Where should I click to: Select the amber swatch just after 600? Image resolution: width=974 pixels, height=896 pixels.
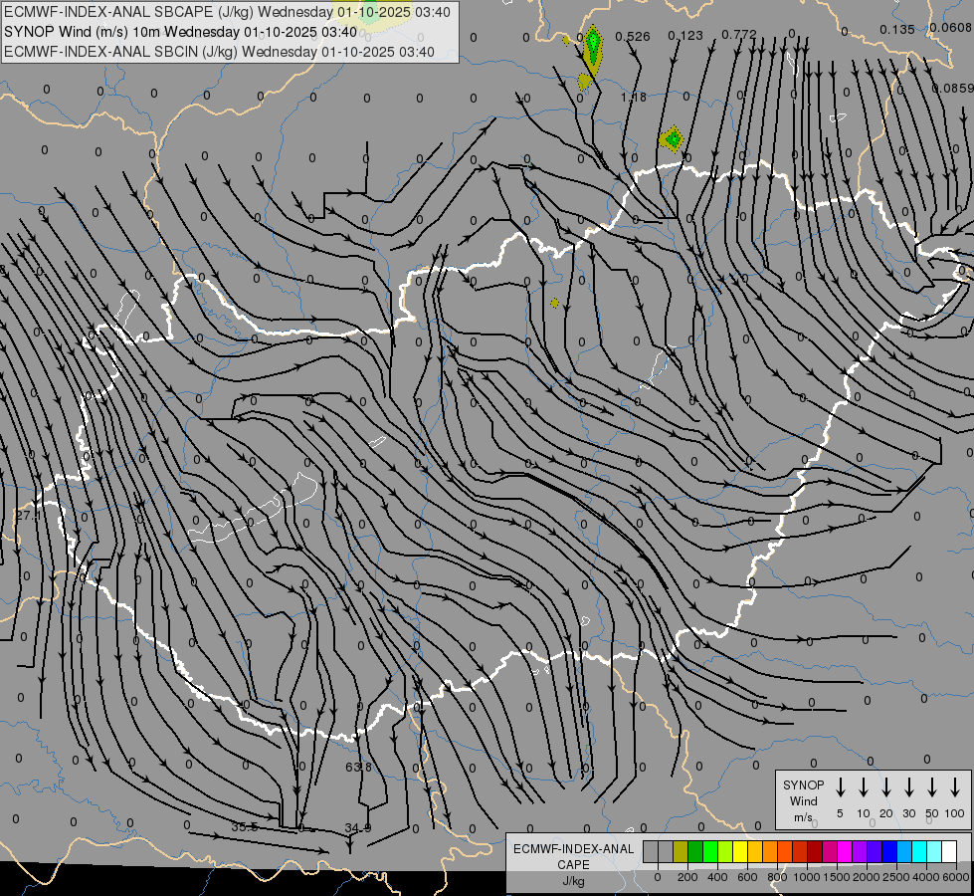(x=755, y=851)
